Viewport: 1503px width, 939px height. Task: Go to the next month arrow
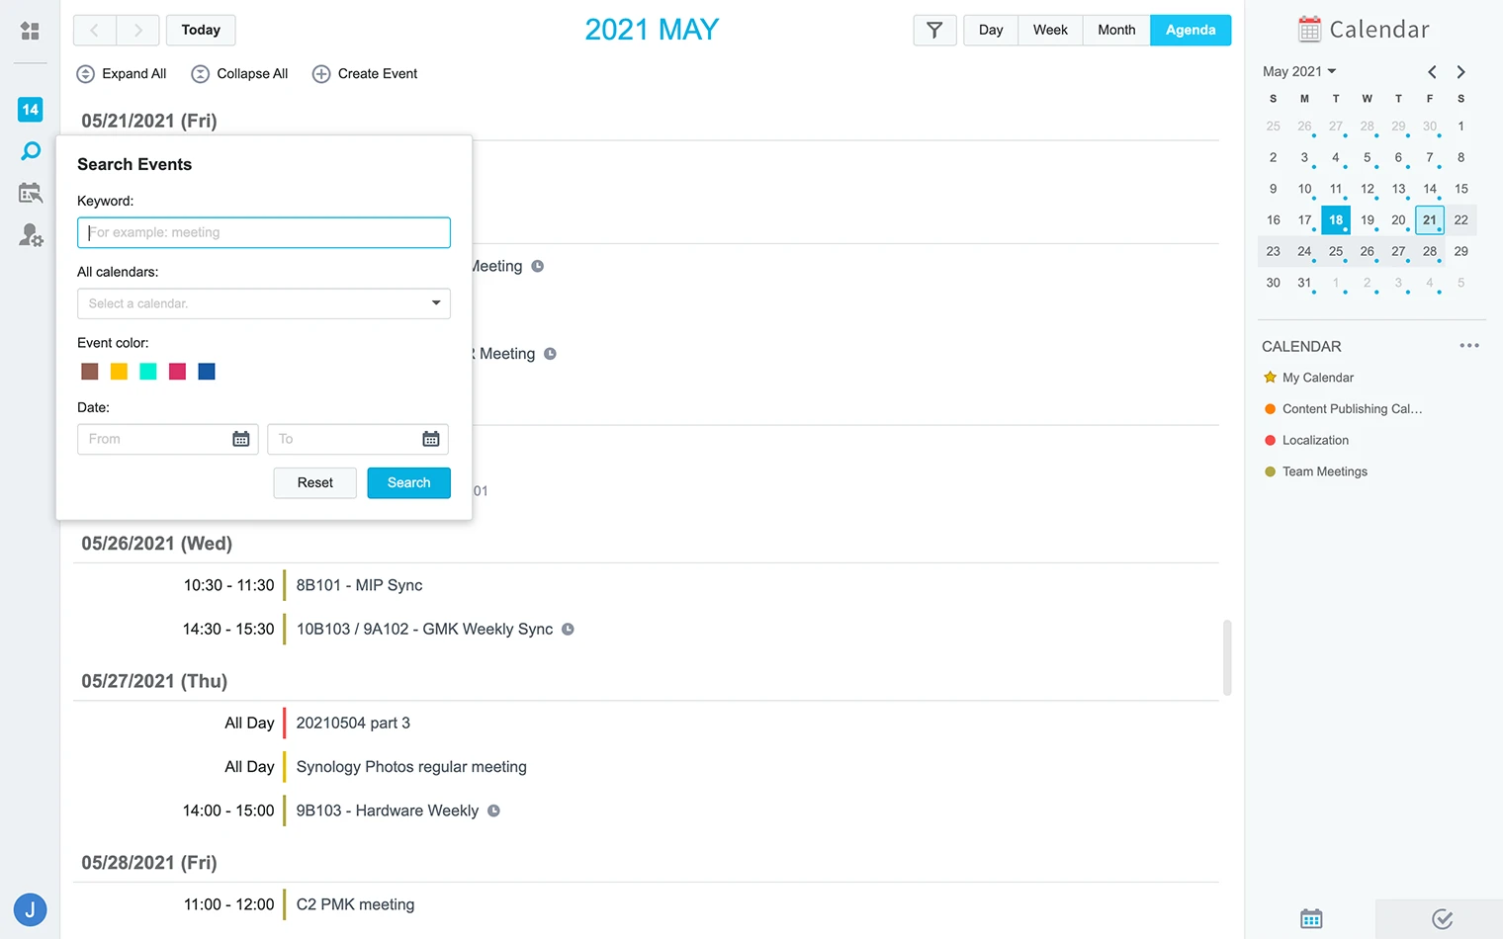coord(1460,72)
